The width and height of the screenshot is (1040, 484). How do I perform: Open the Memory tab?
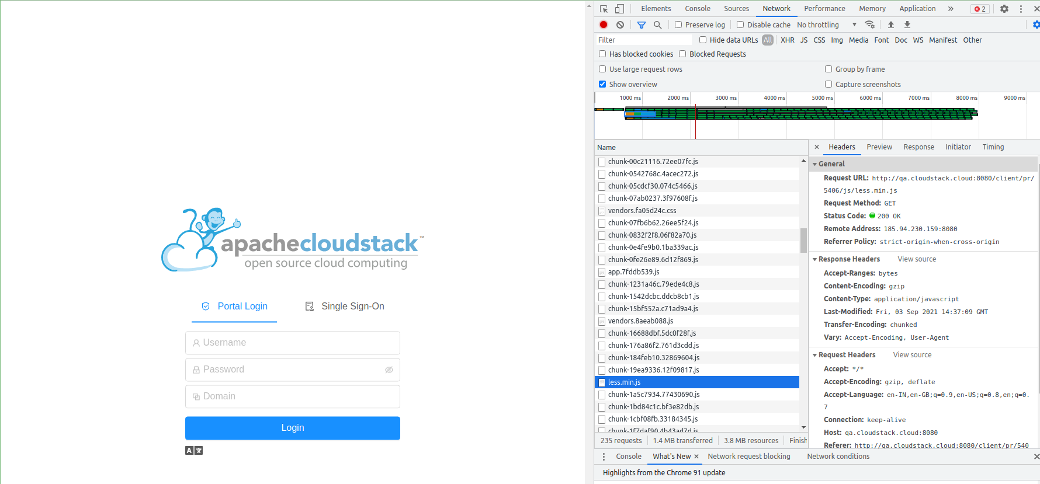click(x=872, y=9)
